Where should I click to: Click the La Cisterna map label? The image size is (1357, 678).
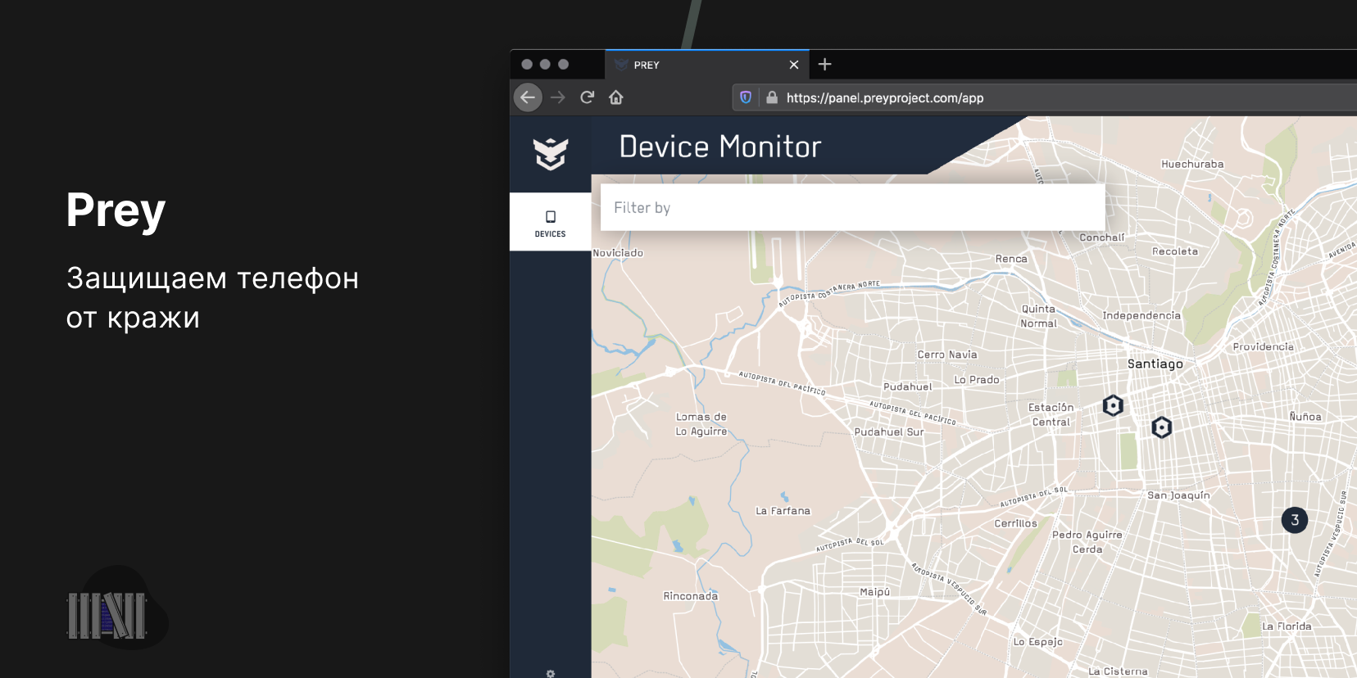(1118, 671)
